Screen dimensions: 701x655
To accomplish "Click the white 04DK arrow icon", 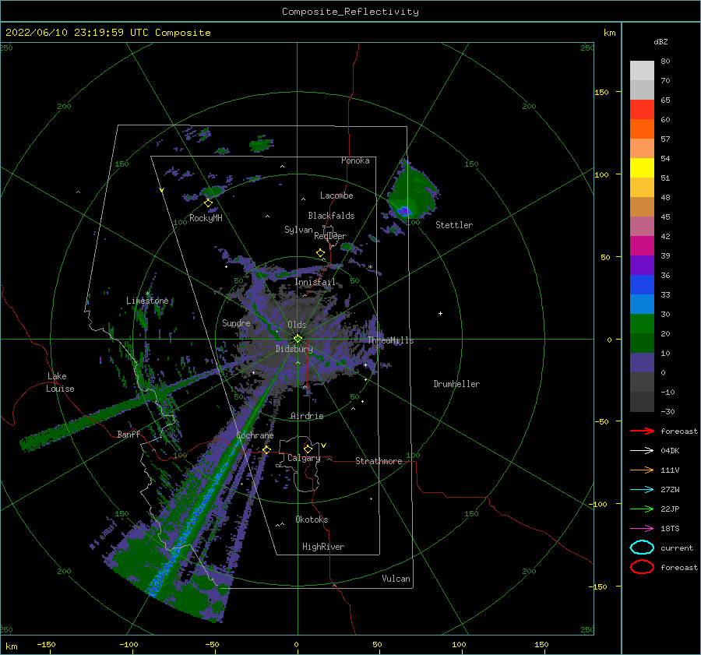I will tap(642, 451).
